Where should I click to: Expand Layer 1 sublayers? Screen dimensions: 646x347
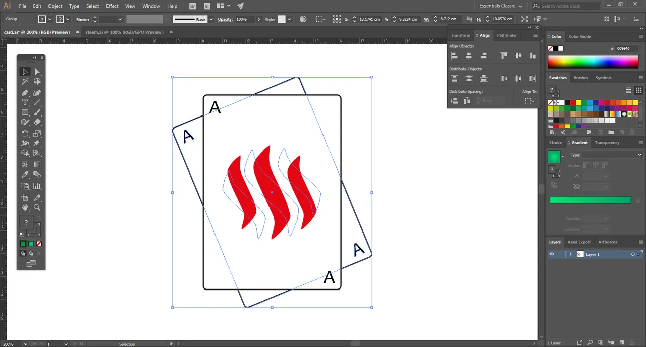pos(571,254)
